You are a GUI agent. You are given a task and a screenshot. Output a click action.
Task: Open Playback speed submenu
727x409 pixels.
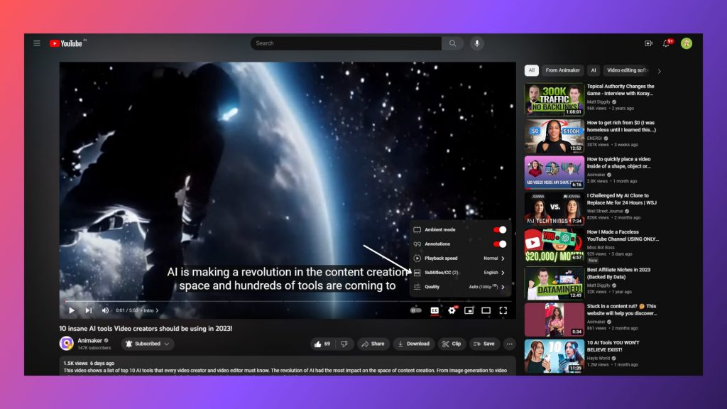[459, 258]
